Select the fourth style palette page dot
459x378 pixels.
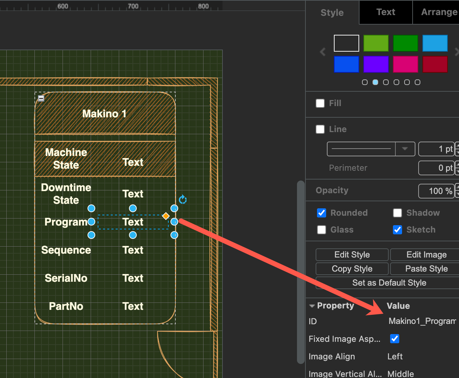(x=396, y=82)
